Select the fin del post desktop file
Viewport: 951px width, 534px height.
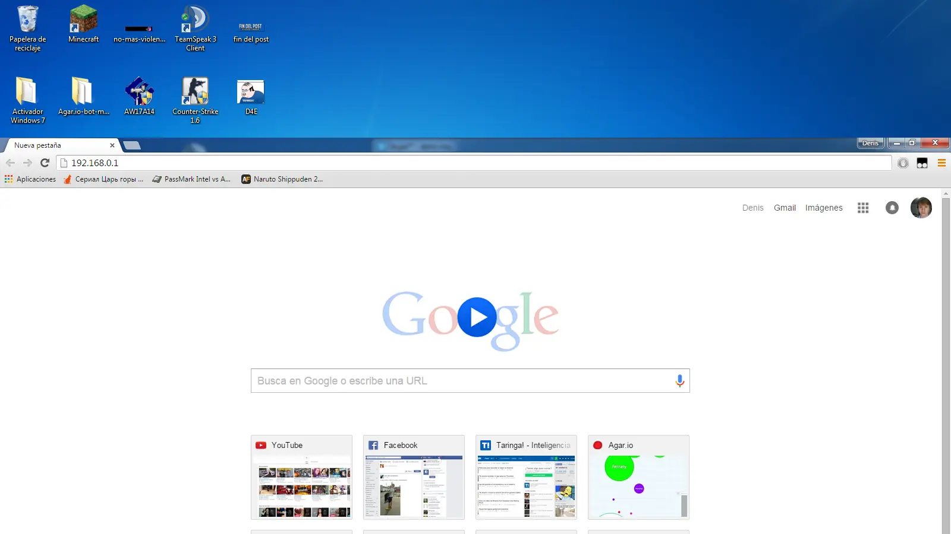tap(251, 33)
